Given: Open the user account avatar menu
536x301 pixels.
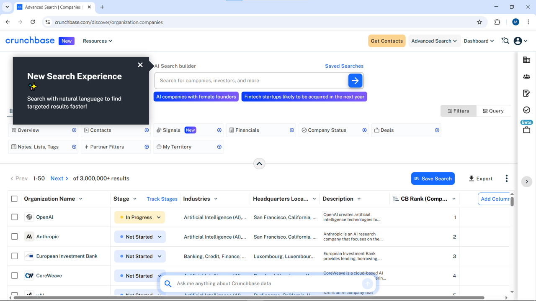Looking at the screenshot, I should [x=521, y=41].
